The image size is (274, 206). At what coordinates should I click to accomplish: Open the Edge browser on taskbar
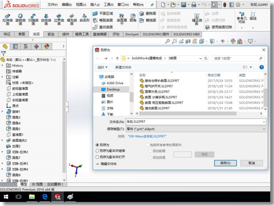[45, 197]
